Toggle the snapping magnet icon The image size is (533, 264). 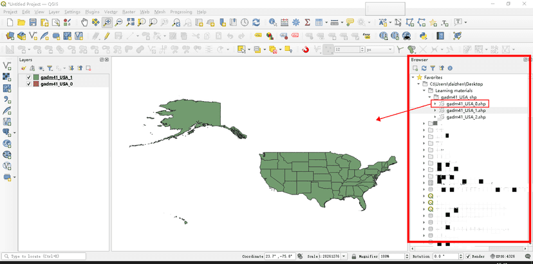306,50
